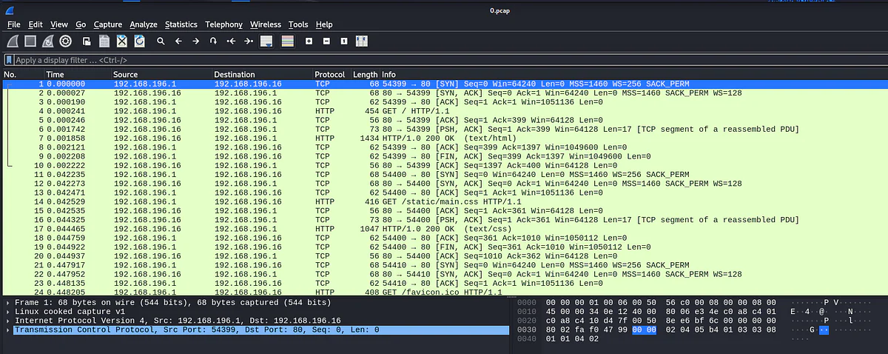Start capturing packets with shark fin icon
This screenshot has width=888, height=354.
[13, 41]
